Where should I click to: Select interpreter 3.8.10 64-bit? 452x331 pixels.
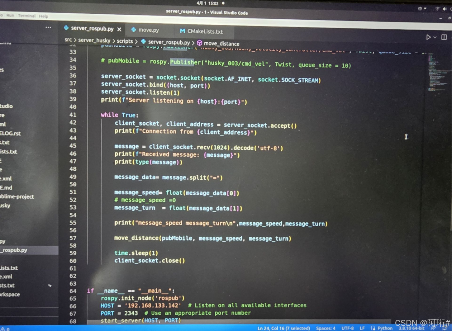[411, 328]
